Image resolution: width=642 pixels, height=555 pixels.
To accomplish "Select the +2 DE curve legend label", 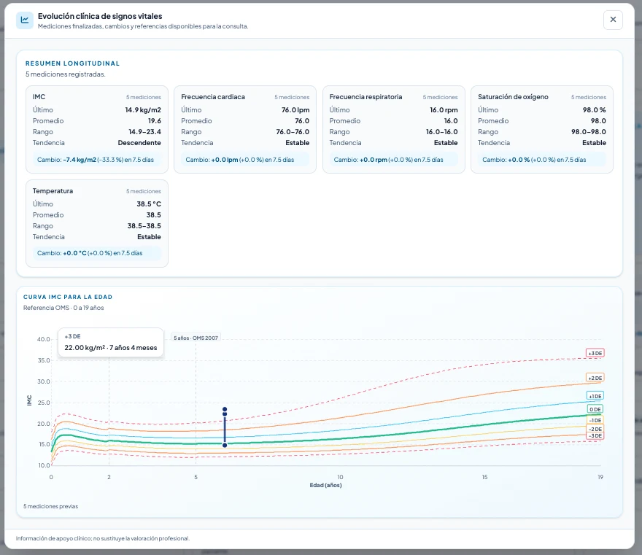I will coord(595,378).
